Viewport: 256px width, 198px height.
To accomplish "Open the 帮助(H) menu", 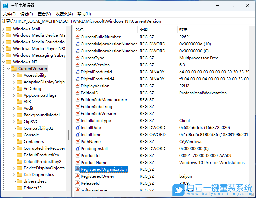I will click(x=84, y=14).
